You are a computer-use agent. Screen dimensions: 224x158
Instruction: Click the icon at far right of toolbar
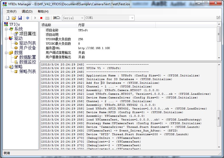tap(218, 18)
